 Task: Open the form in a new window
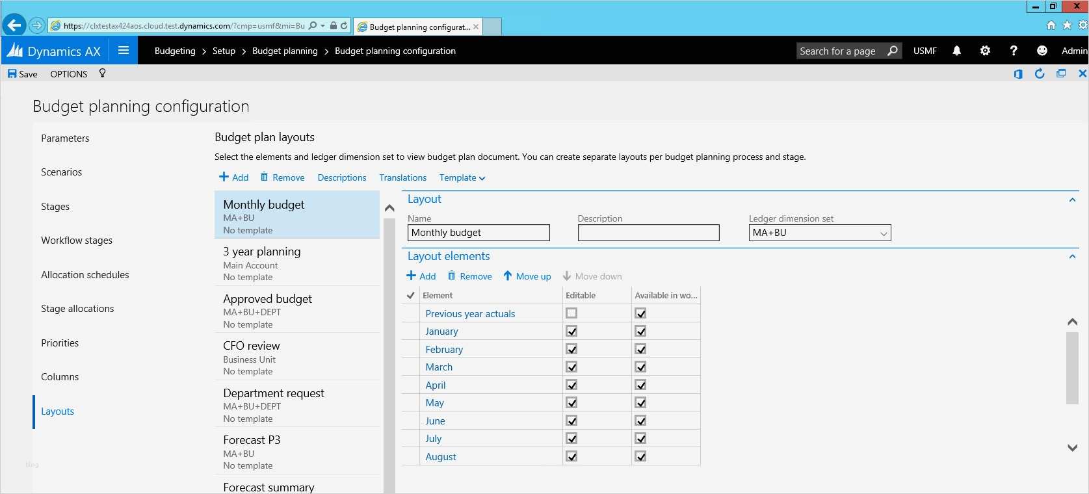1061,73
